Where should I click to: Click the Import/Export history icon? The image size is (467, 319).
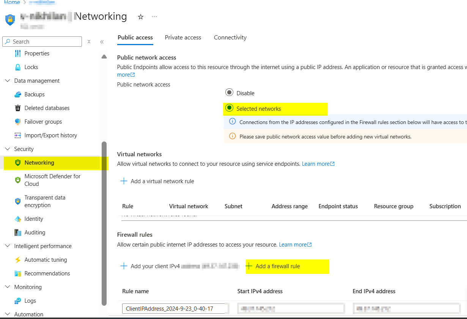coord(18,135)
